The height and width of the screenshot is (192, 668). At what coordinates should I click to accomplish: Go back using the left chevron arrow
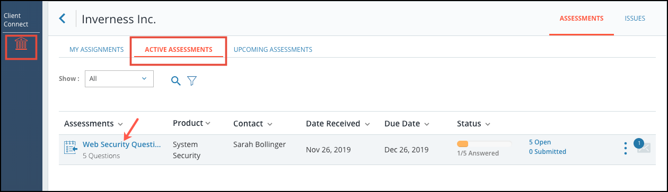pyautogui.click(x=62, y=19)
